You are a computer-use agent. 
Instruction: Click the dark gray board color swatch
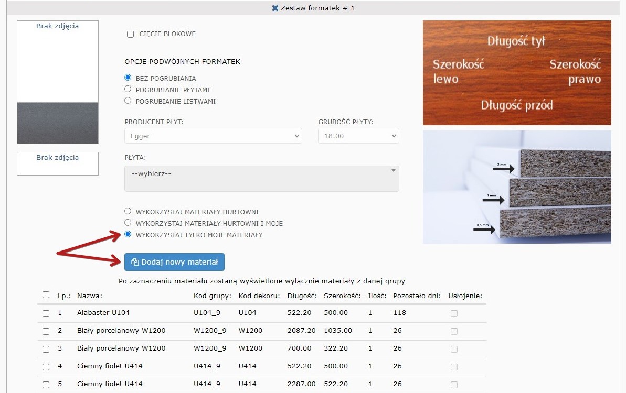tap(58, 123)
